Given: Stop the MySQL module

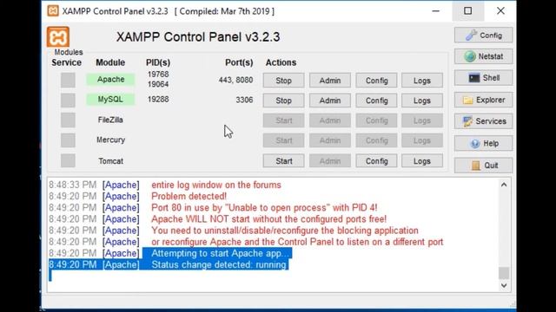Looking at the screenshot, I should [x=283, y=101].
